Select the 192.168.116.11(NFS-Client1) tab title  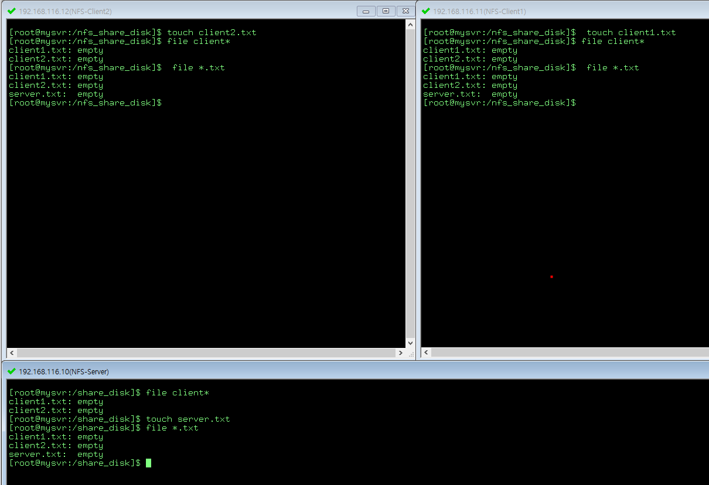(x=479, y=11)
